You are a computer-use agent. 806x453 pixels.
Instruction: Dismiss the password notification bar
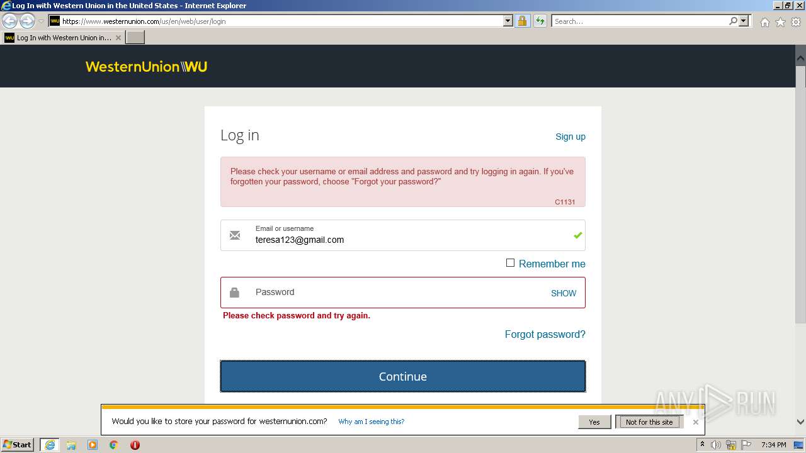(x=695, y=422)
